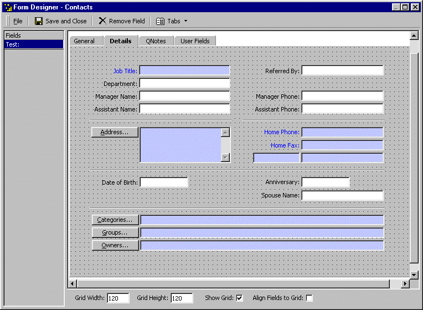
Task: Click the Fields list header
Action: click(x=34, y=35)
